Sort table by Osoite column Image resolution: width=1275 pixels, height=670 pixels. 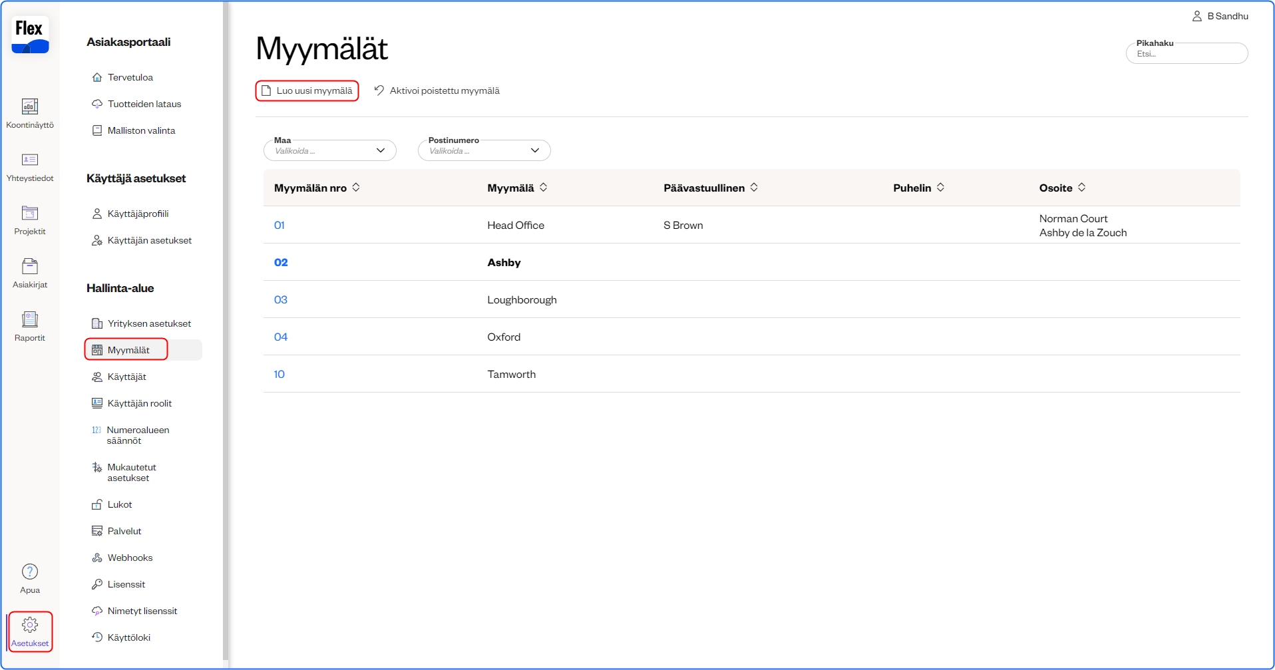tap(1081, 188)
